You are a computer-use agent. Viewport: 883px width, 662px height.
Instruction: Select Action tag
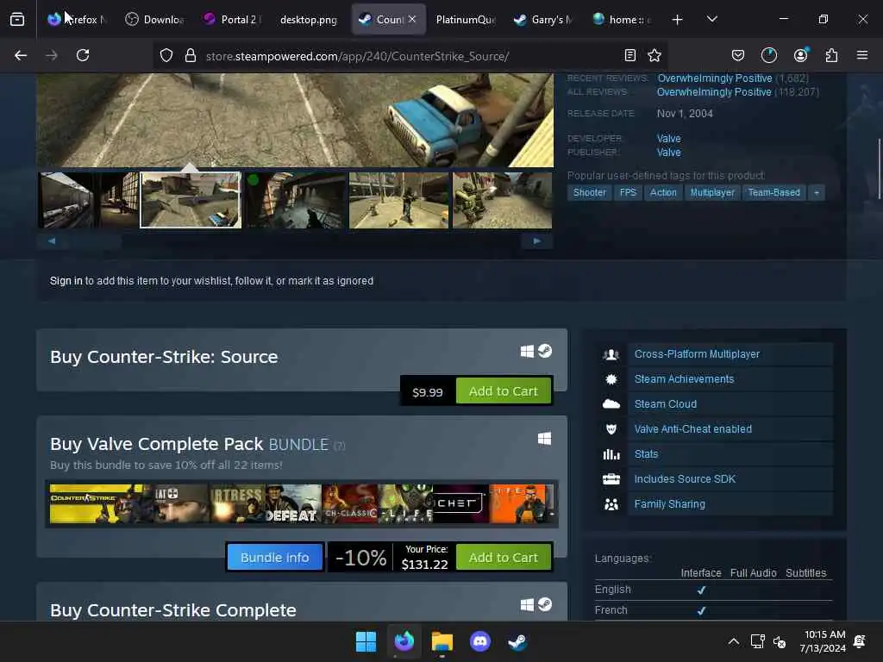[663, 192]
